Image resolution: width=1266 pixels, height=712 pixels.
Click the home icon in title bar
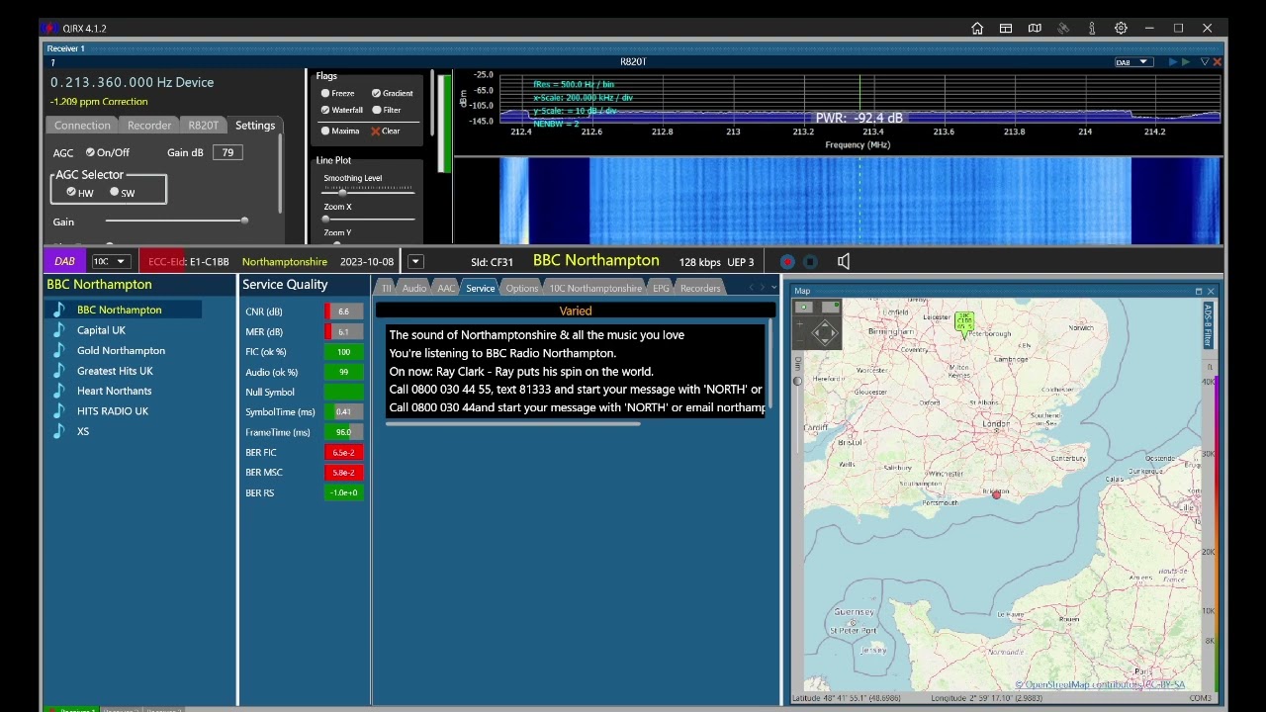(977, 29)
